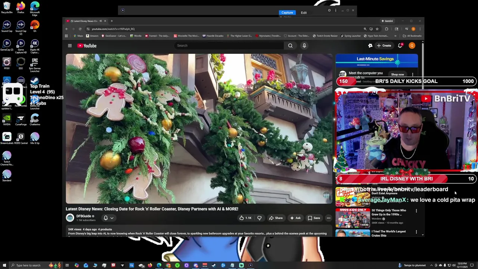
Task: Dislike the Disney News video
Action: click(x=260, y=218)
